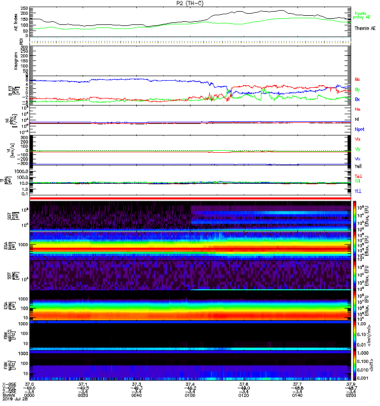Screen dimensions: 380x406
Task: Click the AE Index y-axis label
Action: [x=16, y=22]
